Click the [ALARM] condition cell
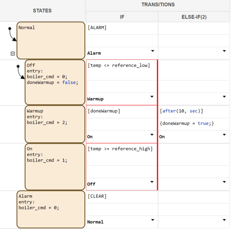Image resolution: width=232 pixels, height=232 pixels. 122,28
